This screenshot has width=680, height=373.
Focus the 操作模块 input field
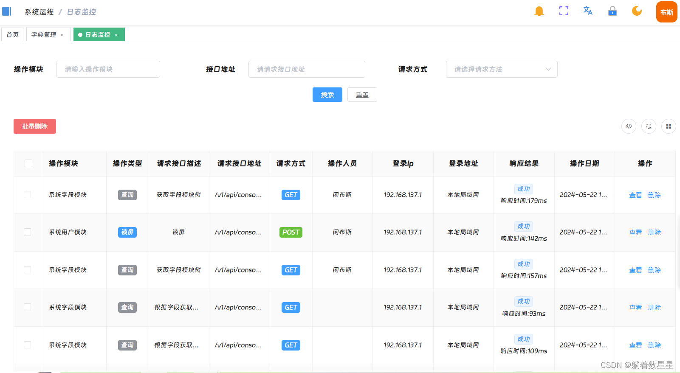(108, 69)
